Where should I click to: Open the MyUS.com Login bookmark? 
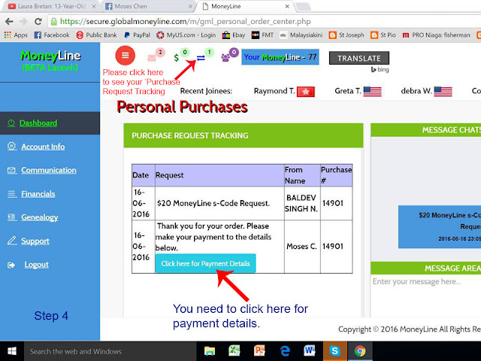(186, 35)
